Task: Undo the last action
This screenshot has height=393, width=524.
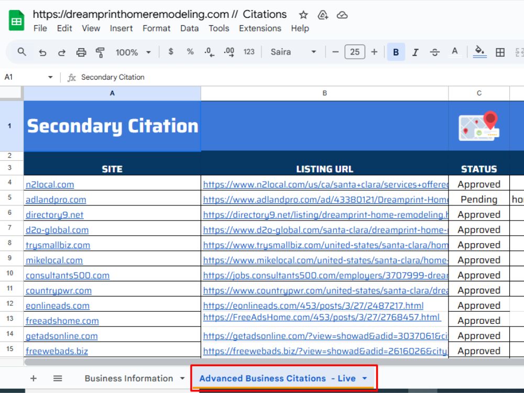Action: [42, 52]
